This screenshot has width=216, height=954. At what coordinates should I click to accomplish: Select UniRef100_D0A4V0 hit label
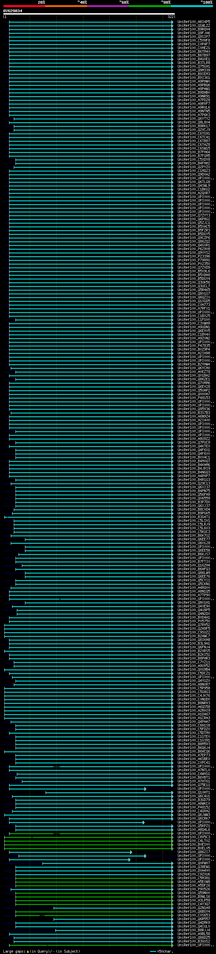pyautogui.click(x=194, y=870)
